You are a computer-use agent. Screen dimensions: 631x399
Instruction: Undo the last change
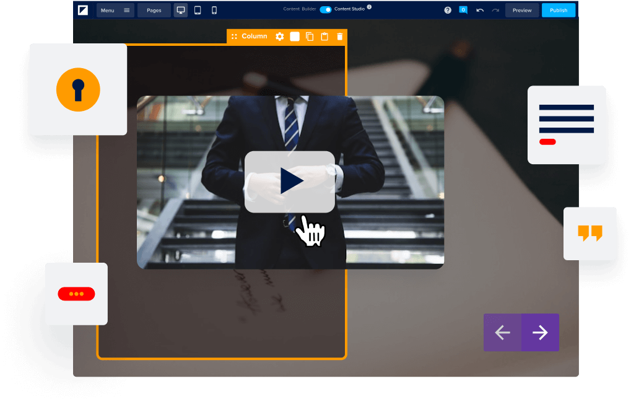480,11
